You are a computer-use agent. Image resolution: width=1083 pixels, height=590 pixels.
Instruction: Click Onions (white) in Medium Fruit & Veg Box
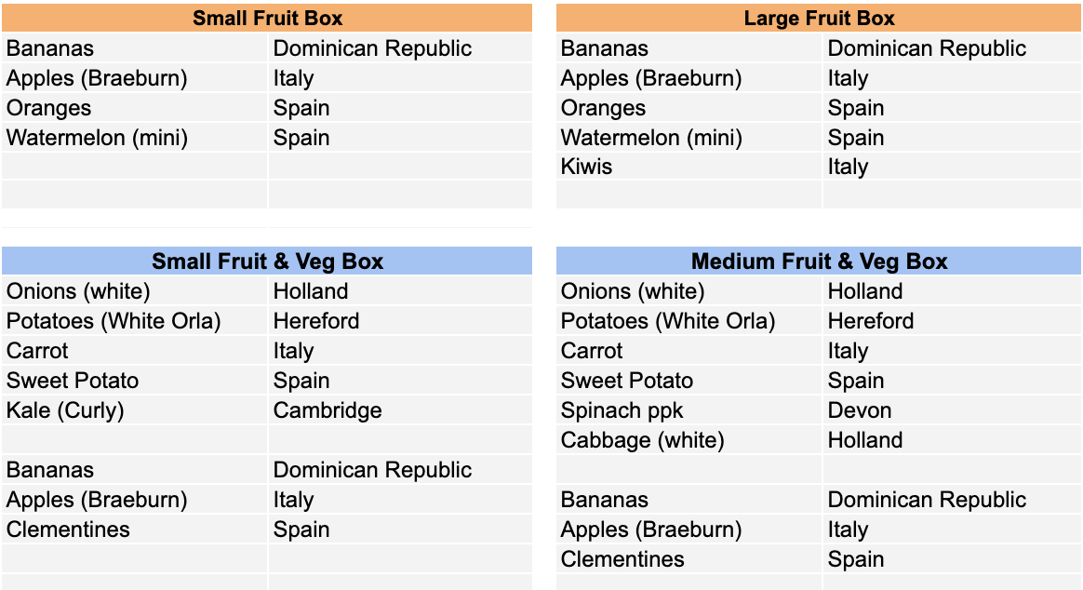pyautogui.click(x=689, y=291)
